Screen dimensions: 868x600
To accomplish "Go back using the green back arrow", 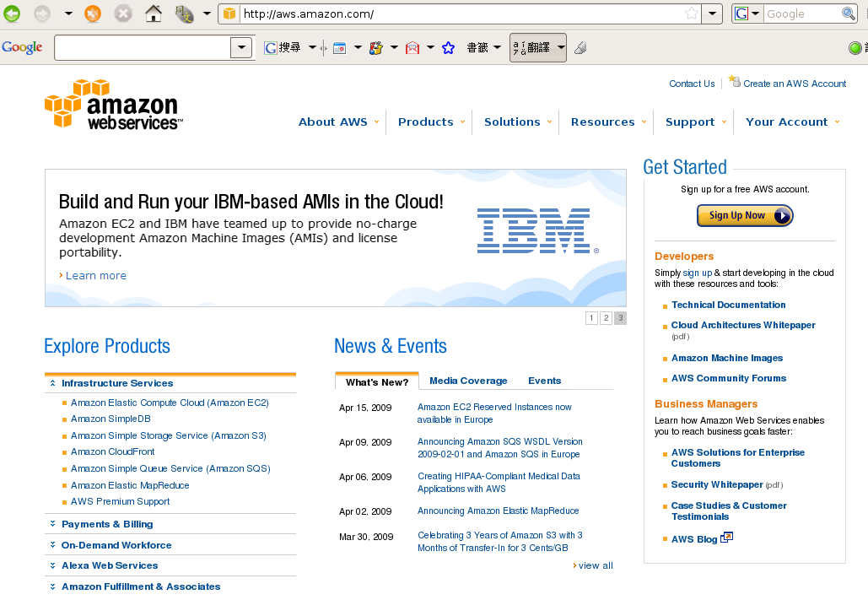I will coord(12,13).
